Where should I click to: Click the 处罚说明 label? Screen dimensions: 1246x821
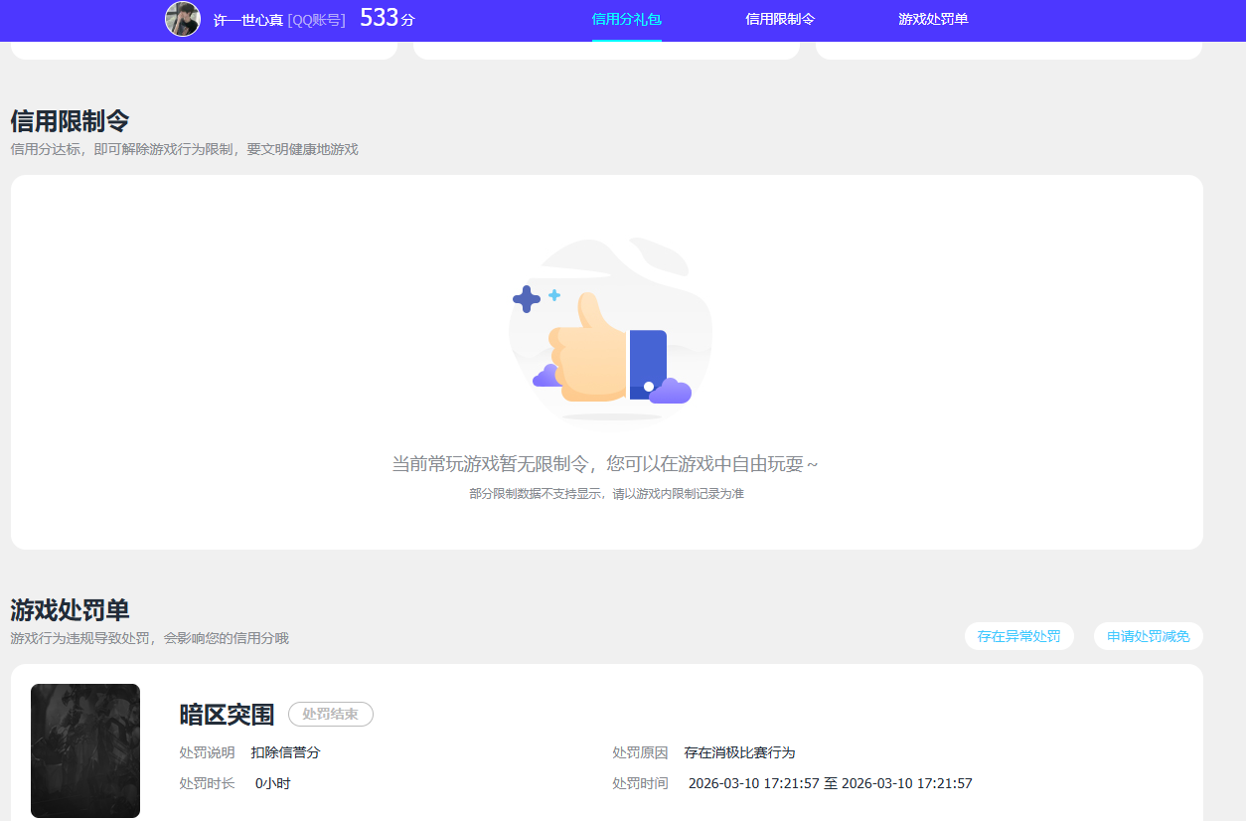coord(207,752)
